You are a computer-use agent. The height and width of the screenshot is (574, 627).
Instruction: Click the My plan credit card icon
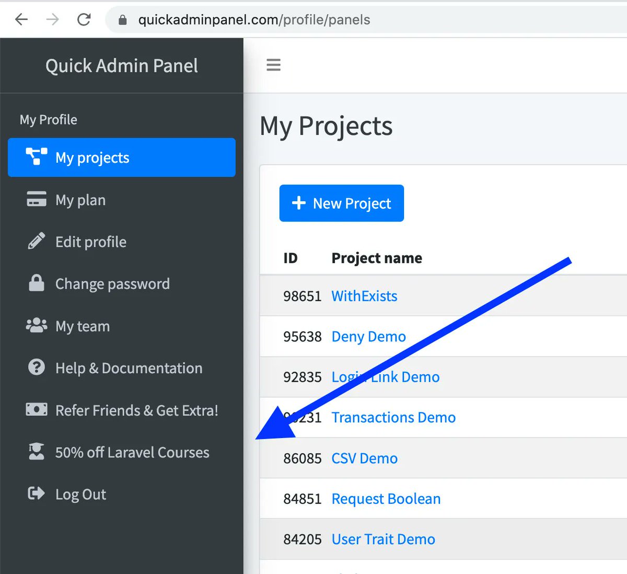[x=37, y=199]
